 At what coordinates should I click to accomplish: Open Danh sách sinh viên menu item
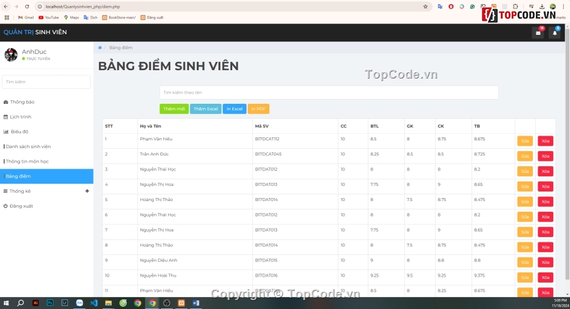[x=47, y=146]
